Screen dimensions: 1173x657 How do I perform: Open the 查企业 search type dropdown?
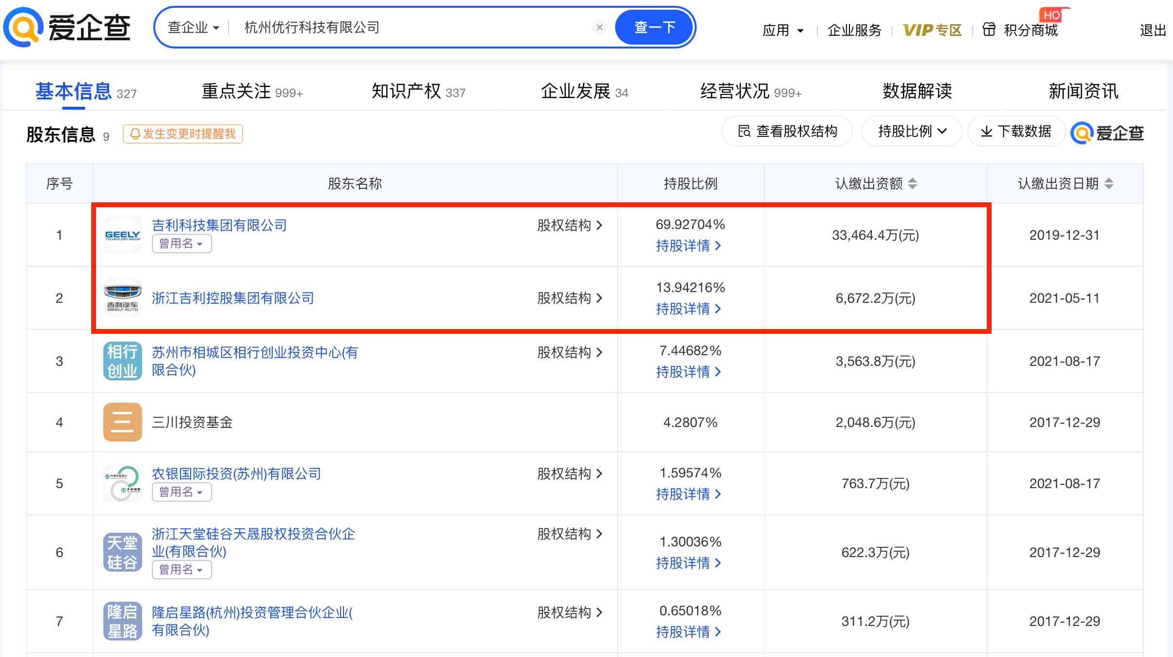tap(193, 28)
